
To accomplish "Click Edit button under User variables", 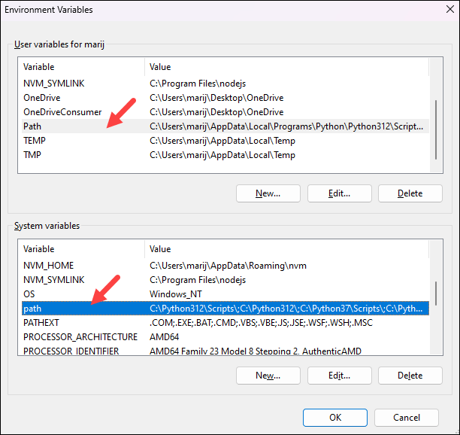I will point(339,193).
